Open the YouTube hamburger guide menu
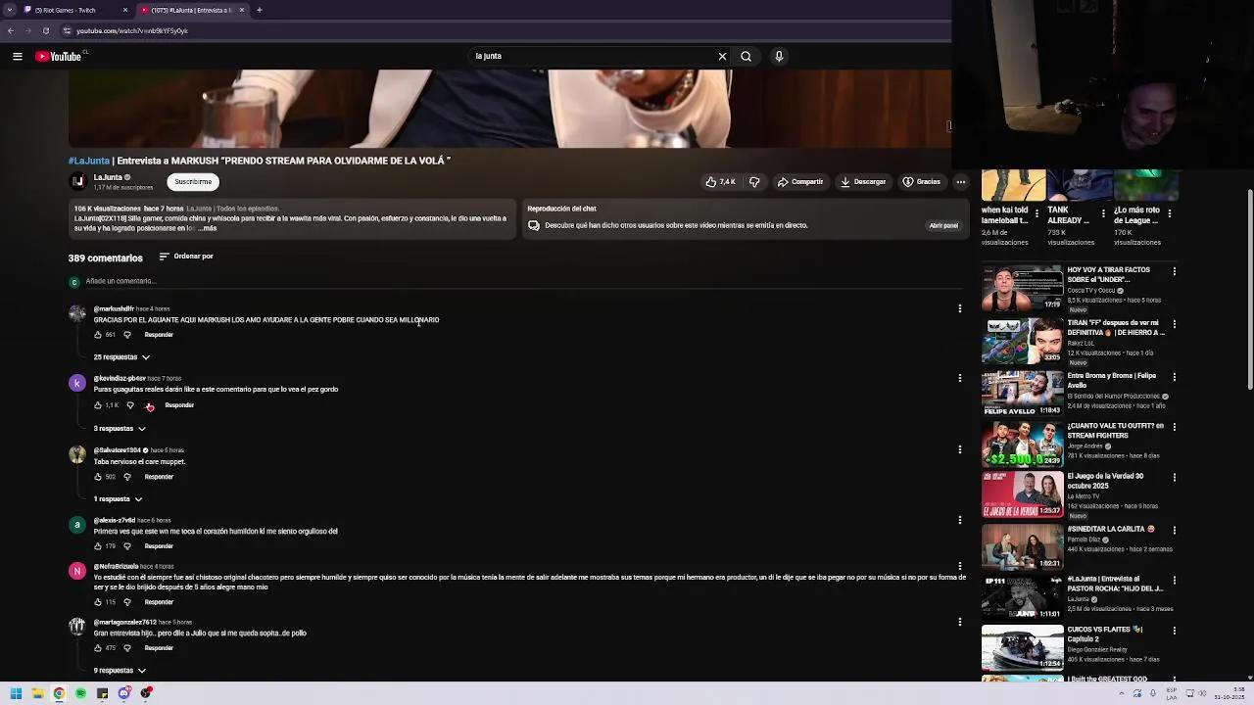The image size is (1254, 705). [18, 57]
